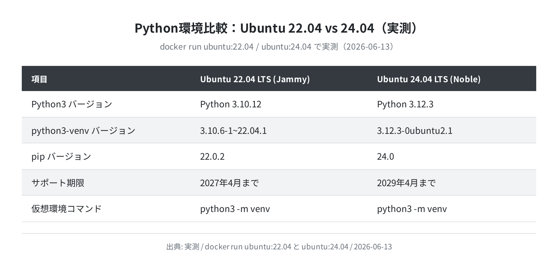The height and width of the screenshot is (265, 558).
Task: Click the 'Python3 バージョン' row label
Action: click(72, 104)
